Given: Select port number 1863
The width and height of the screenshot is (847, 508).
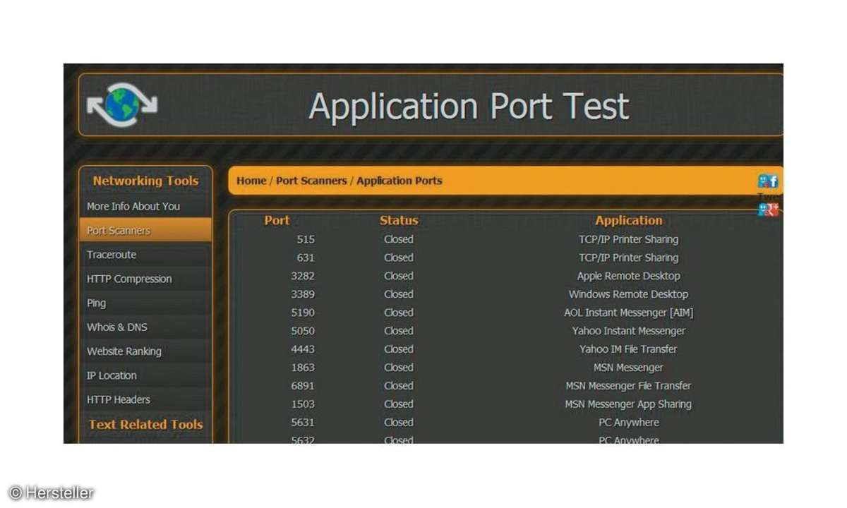Looking at the screenshot, I should pos(303,368).
